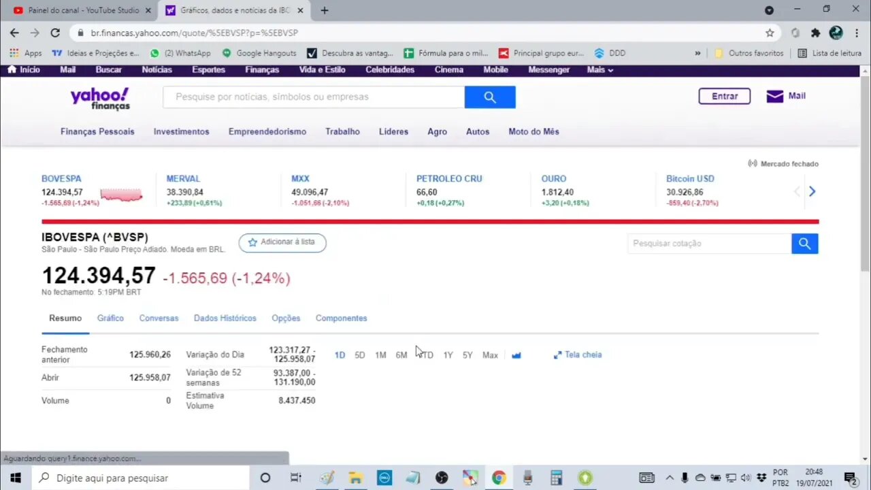Click Pesquisar cotação input field

point(709,244)
